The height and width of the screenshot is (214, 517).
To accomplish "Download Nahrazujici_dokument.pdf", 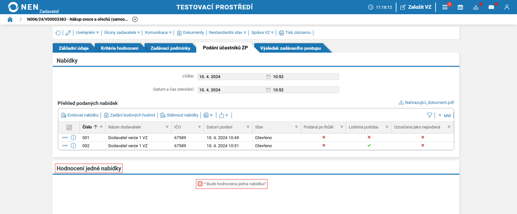I will [x=426, y=102].
